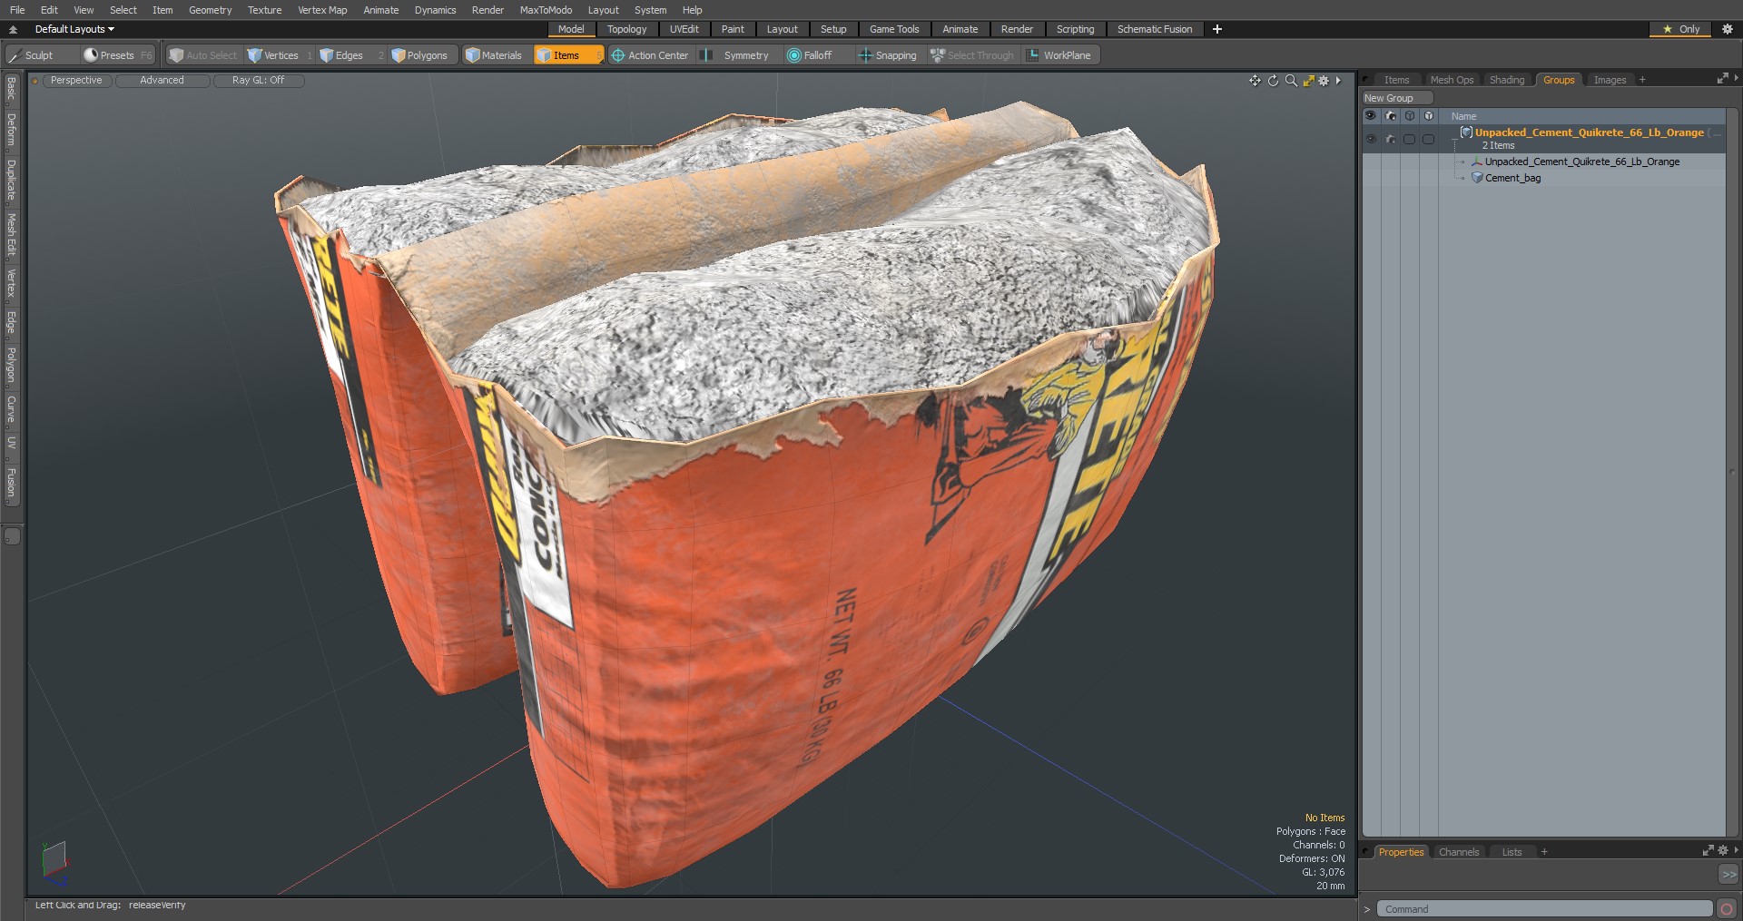Viewport: 1743px width, 921px height.
Task: Switch to the Images panel tab
Action: tap(1610, 80)
